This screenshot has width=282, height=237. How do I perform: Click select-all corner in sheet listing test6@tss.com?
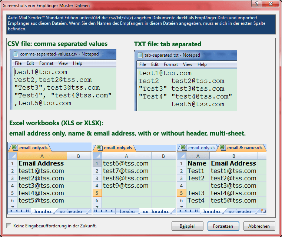point(97,156)
